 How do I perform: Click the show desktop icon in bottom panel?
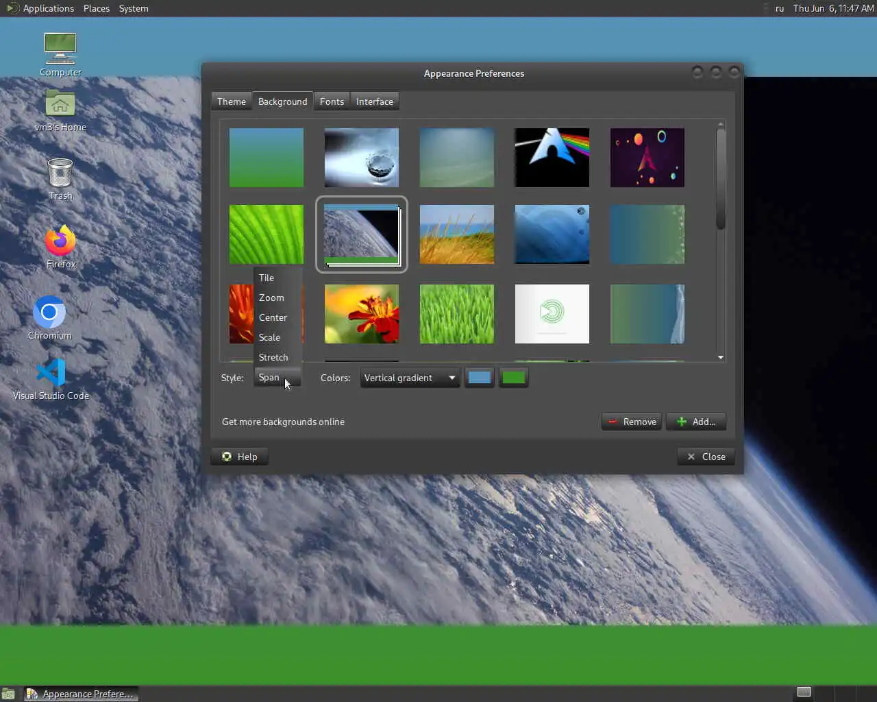8,694
